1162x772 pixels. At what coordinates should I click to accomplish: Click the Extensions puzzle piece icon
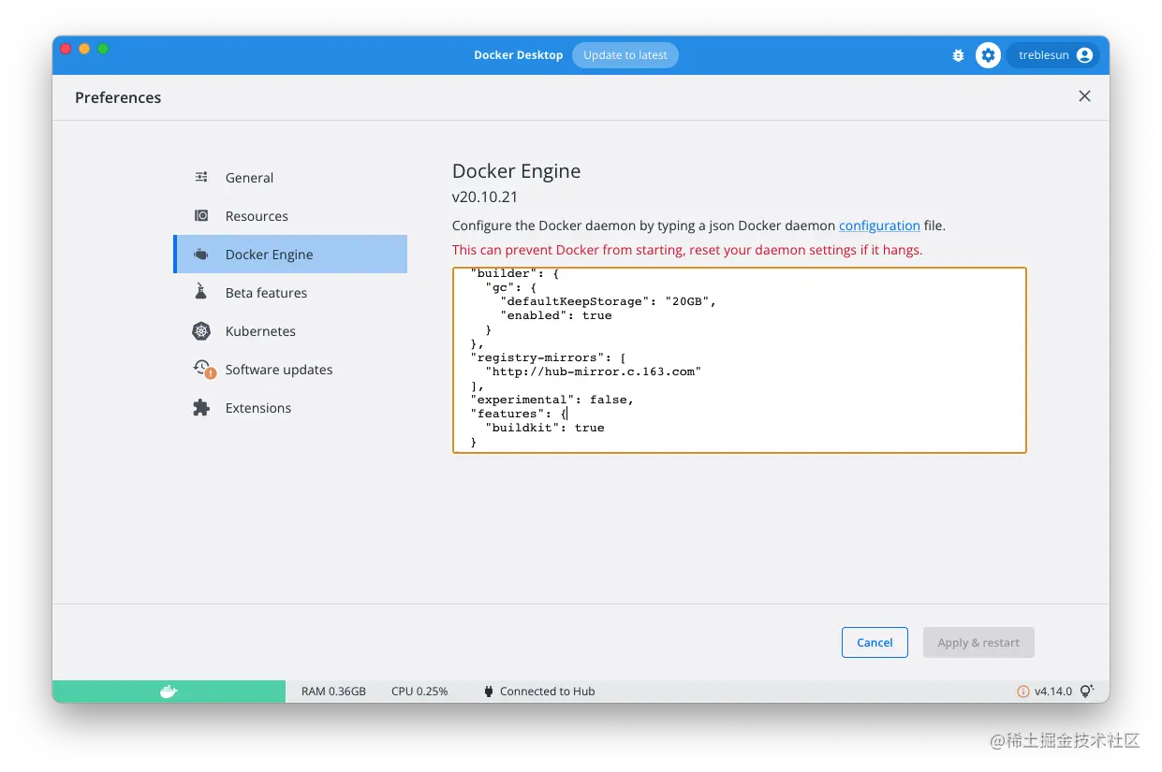[x=201, y=407]
